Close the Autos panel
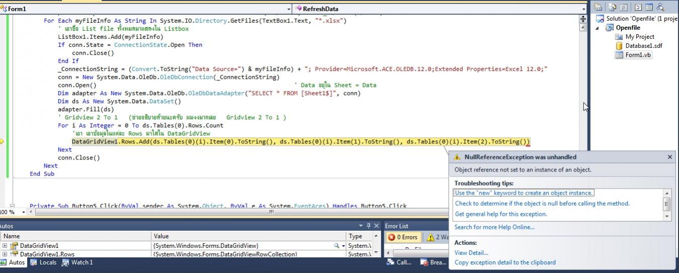679x273 pixels. (377, 226)
